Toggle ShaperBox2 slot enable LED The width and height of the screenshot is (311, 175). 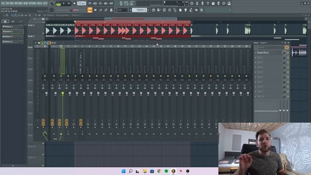288,52
